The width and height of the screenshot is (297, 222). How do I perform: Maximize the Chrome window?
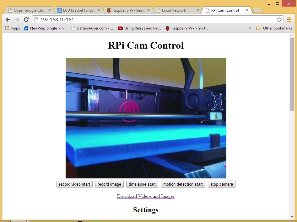click(278, 3)
